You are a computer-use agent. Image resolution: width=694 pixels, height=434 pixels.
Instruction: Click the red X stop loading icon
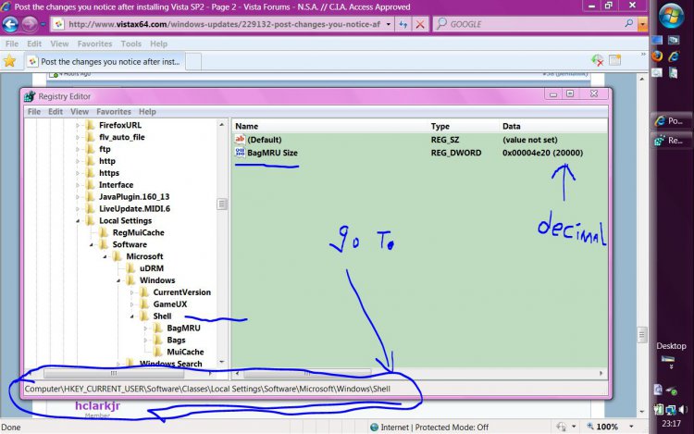[x=420, y=24]
